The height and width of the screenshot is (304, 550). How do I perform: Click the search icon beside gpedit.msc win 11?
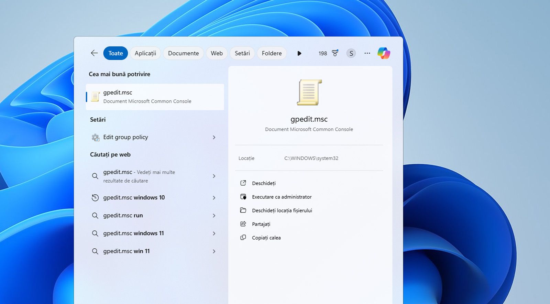(95, 251)
